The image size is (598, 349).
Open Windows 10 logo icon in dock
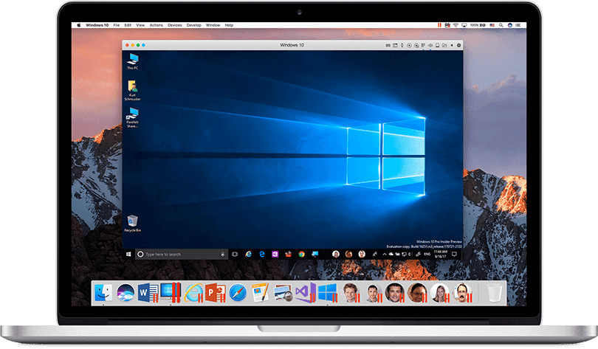pyautogui.click(x=328, y=293)
